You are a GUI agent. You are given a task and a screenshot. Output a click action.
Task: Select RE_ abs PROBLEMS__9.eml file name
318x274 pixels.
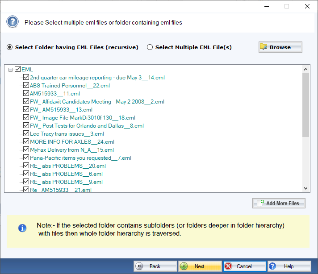66,182
